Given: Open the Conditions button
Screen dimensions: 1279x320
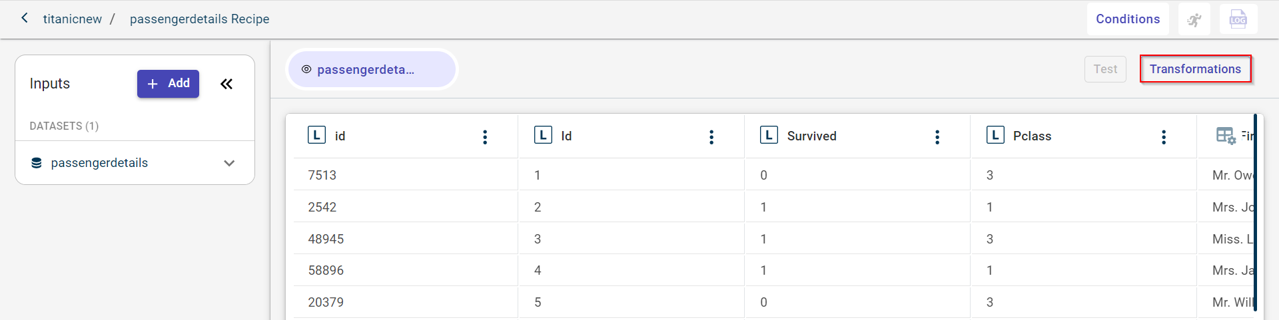Looking at the screenshot, I should click(1128, 19).
